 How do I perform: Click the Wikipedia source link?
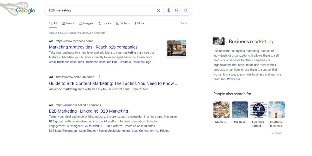[233, 79]
